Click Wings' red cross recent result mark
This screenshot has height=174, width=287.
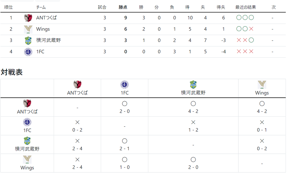point(251,29)
